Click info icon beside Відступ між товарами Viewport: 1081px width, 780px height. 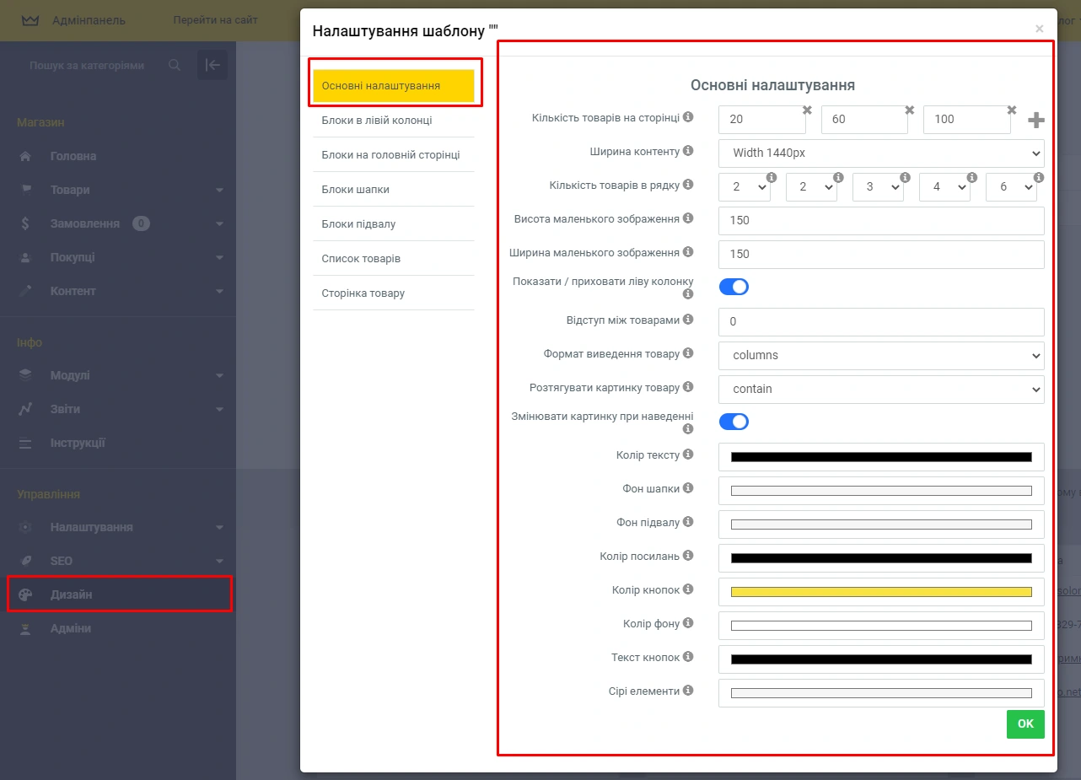pos(688,320)
